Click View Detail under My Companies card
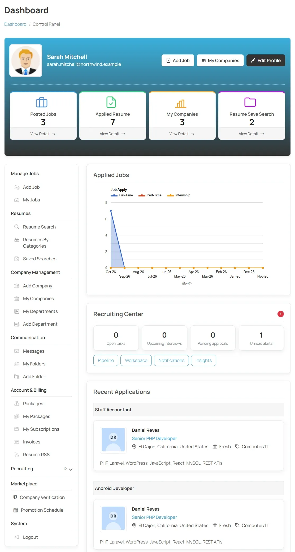Image resolution: width=295 pixels, height=552 pixels. pos(182,134)
